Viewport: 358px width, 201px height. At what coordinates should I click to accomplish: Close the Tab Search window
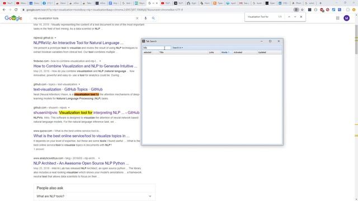click(x=279, y=41)
